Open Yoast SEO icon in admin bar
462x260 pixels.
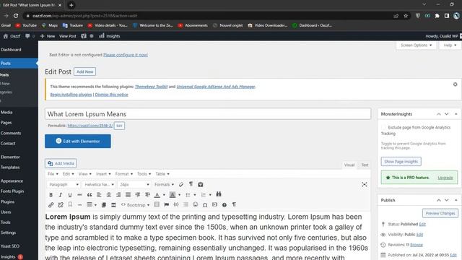[84, 36]
